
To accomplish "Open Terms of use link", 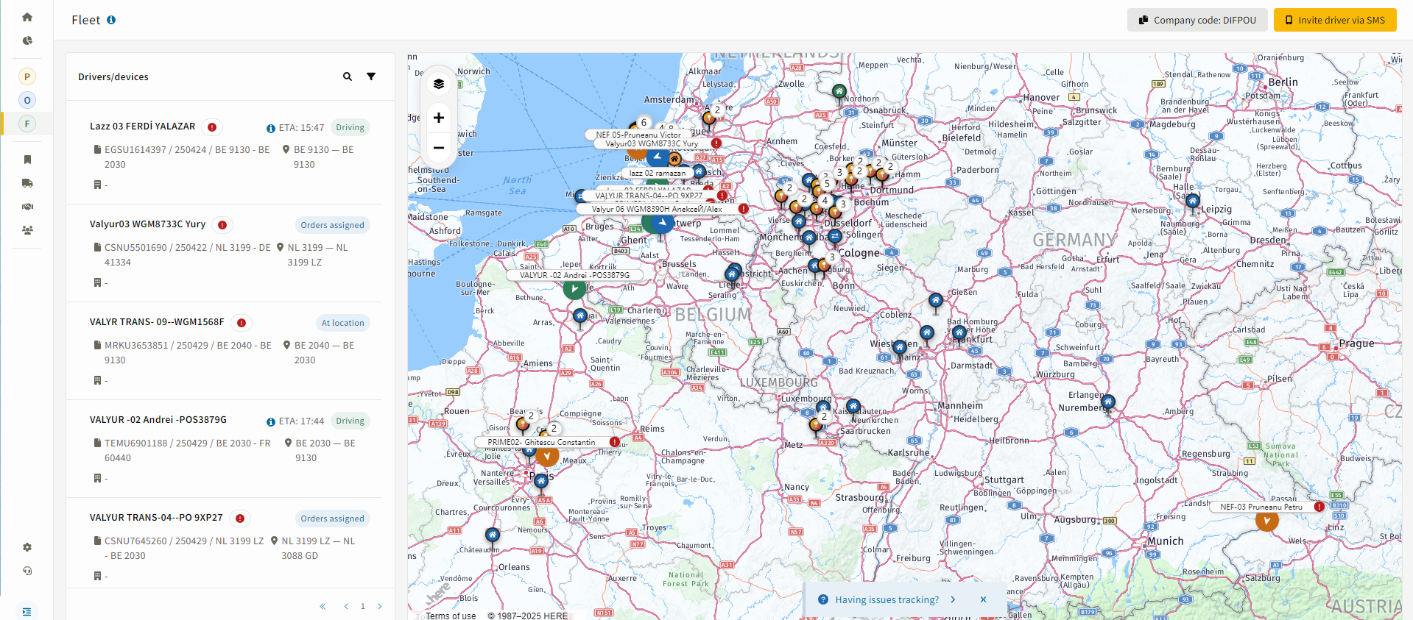I will (451, 616).
